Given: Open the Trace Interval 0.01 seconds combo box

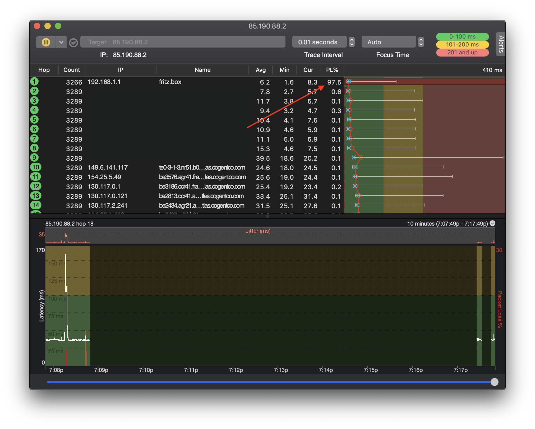Looking at the screenshot, I should tap(319, 42).
